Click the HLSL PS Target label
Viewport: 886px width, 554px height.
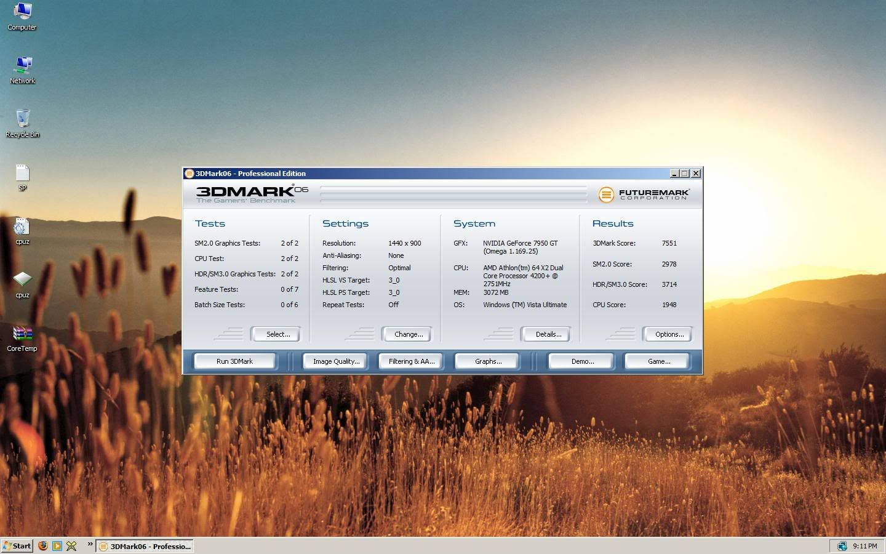coord(346,292)
